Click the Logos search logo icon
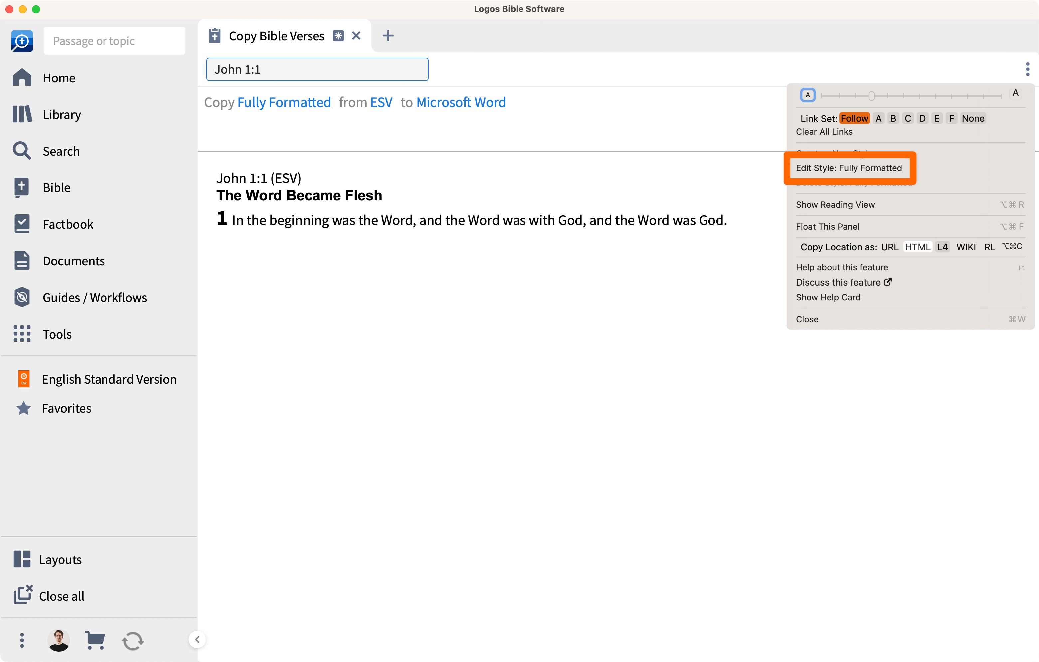 tap(22, 41)
